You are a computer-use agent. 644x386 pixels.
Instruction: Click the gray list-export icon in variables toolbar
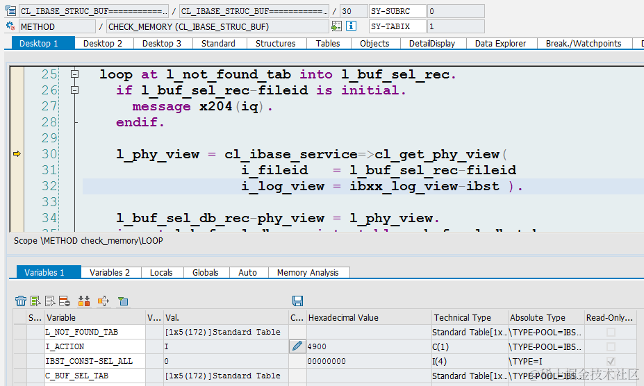(50, 301)
